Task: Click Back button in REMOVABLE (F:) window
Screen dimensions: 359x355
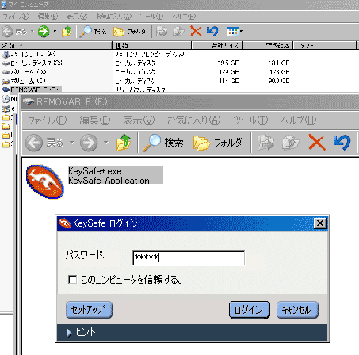Action: (44, 143)
